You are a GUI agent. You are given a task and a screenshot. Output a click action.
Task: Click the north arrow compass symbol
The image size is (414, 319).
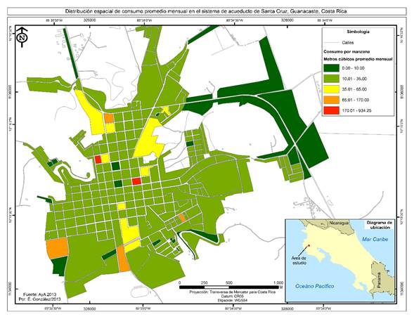coord(22,37)
